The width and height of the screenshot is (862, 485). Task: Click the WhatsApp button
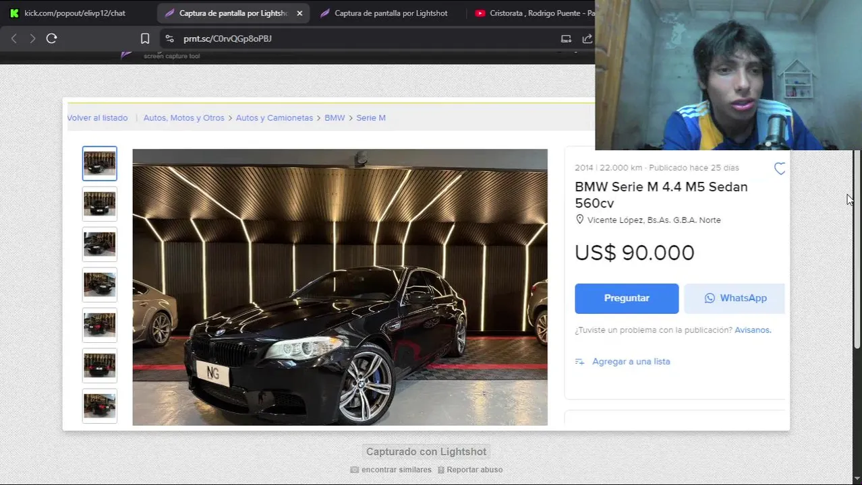[735, 298]
